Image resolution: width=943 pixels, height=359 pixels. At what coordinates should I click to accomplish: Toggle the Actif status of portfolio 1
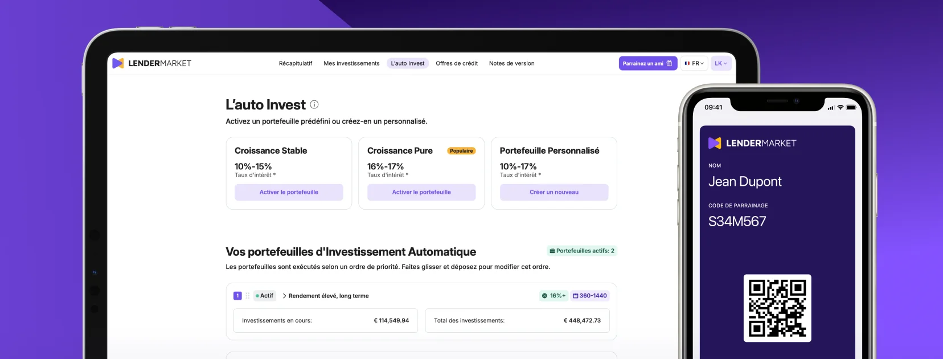[264, 296]
